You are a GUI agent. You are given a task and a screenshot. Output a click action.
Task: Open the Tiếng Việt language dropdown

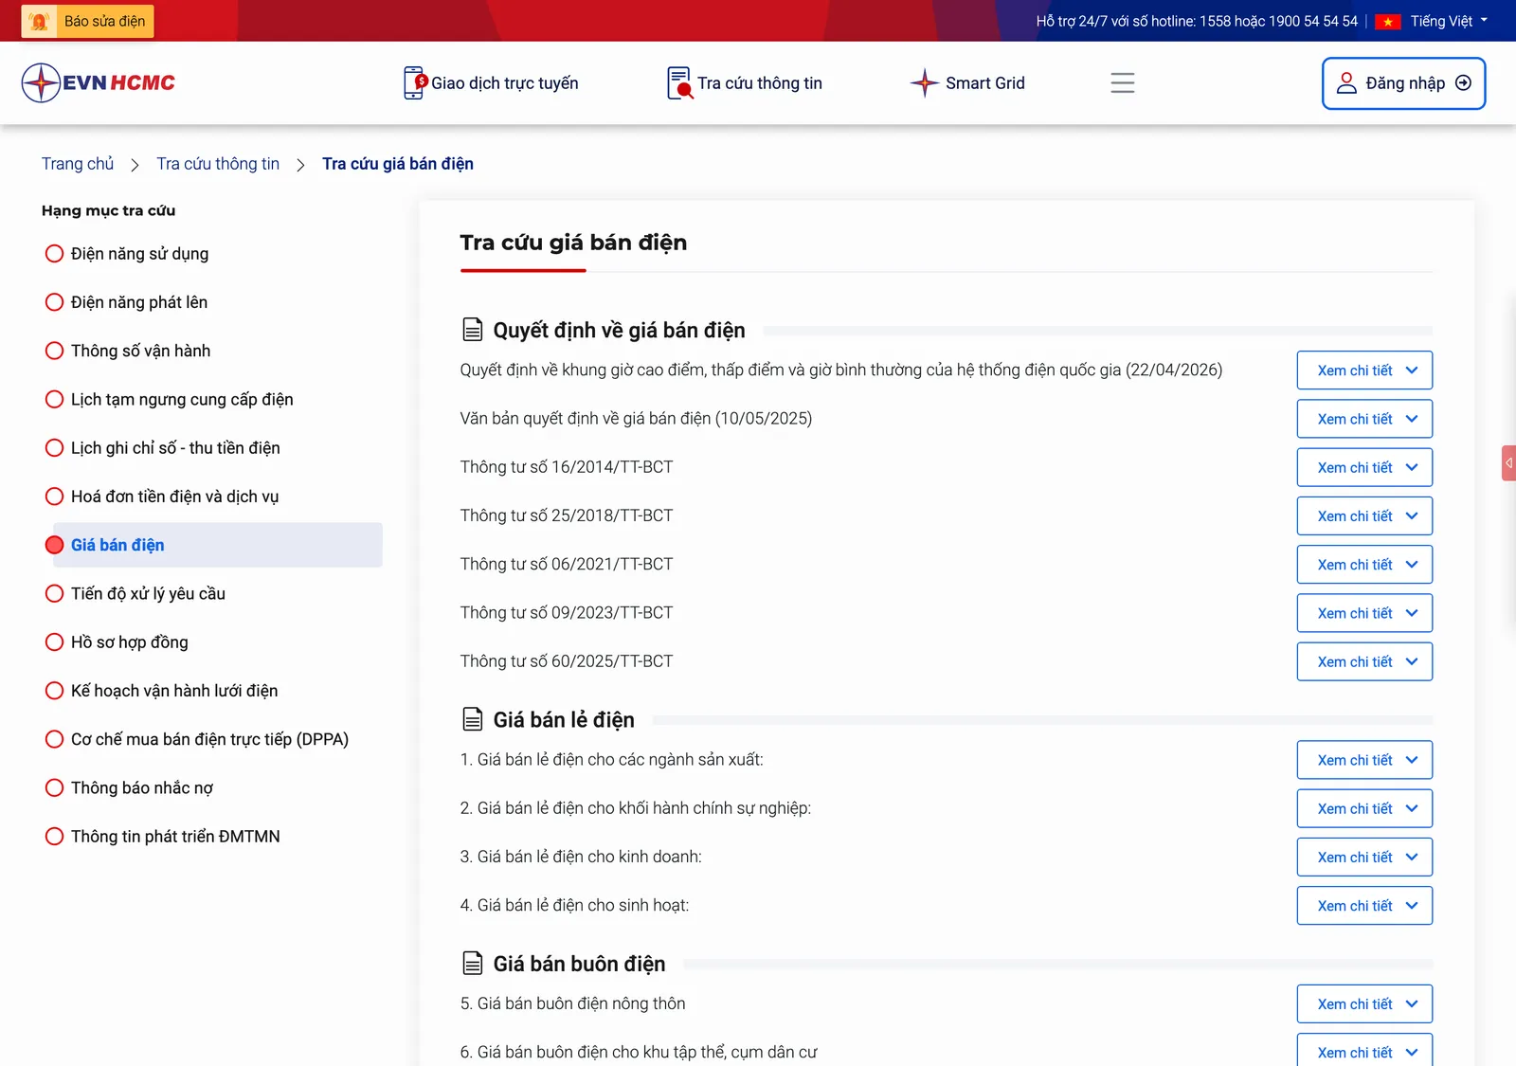[x=1449, y=21]
